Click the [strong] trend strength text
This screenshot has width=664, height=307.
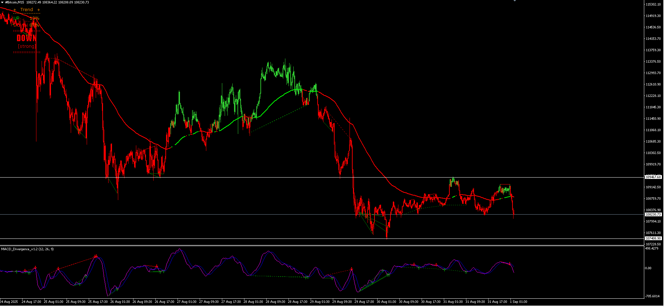pos(27,46)
